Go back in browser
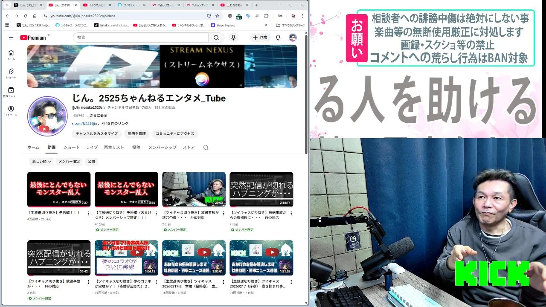546x307 pixels. tap(7, 16)
